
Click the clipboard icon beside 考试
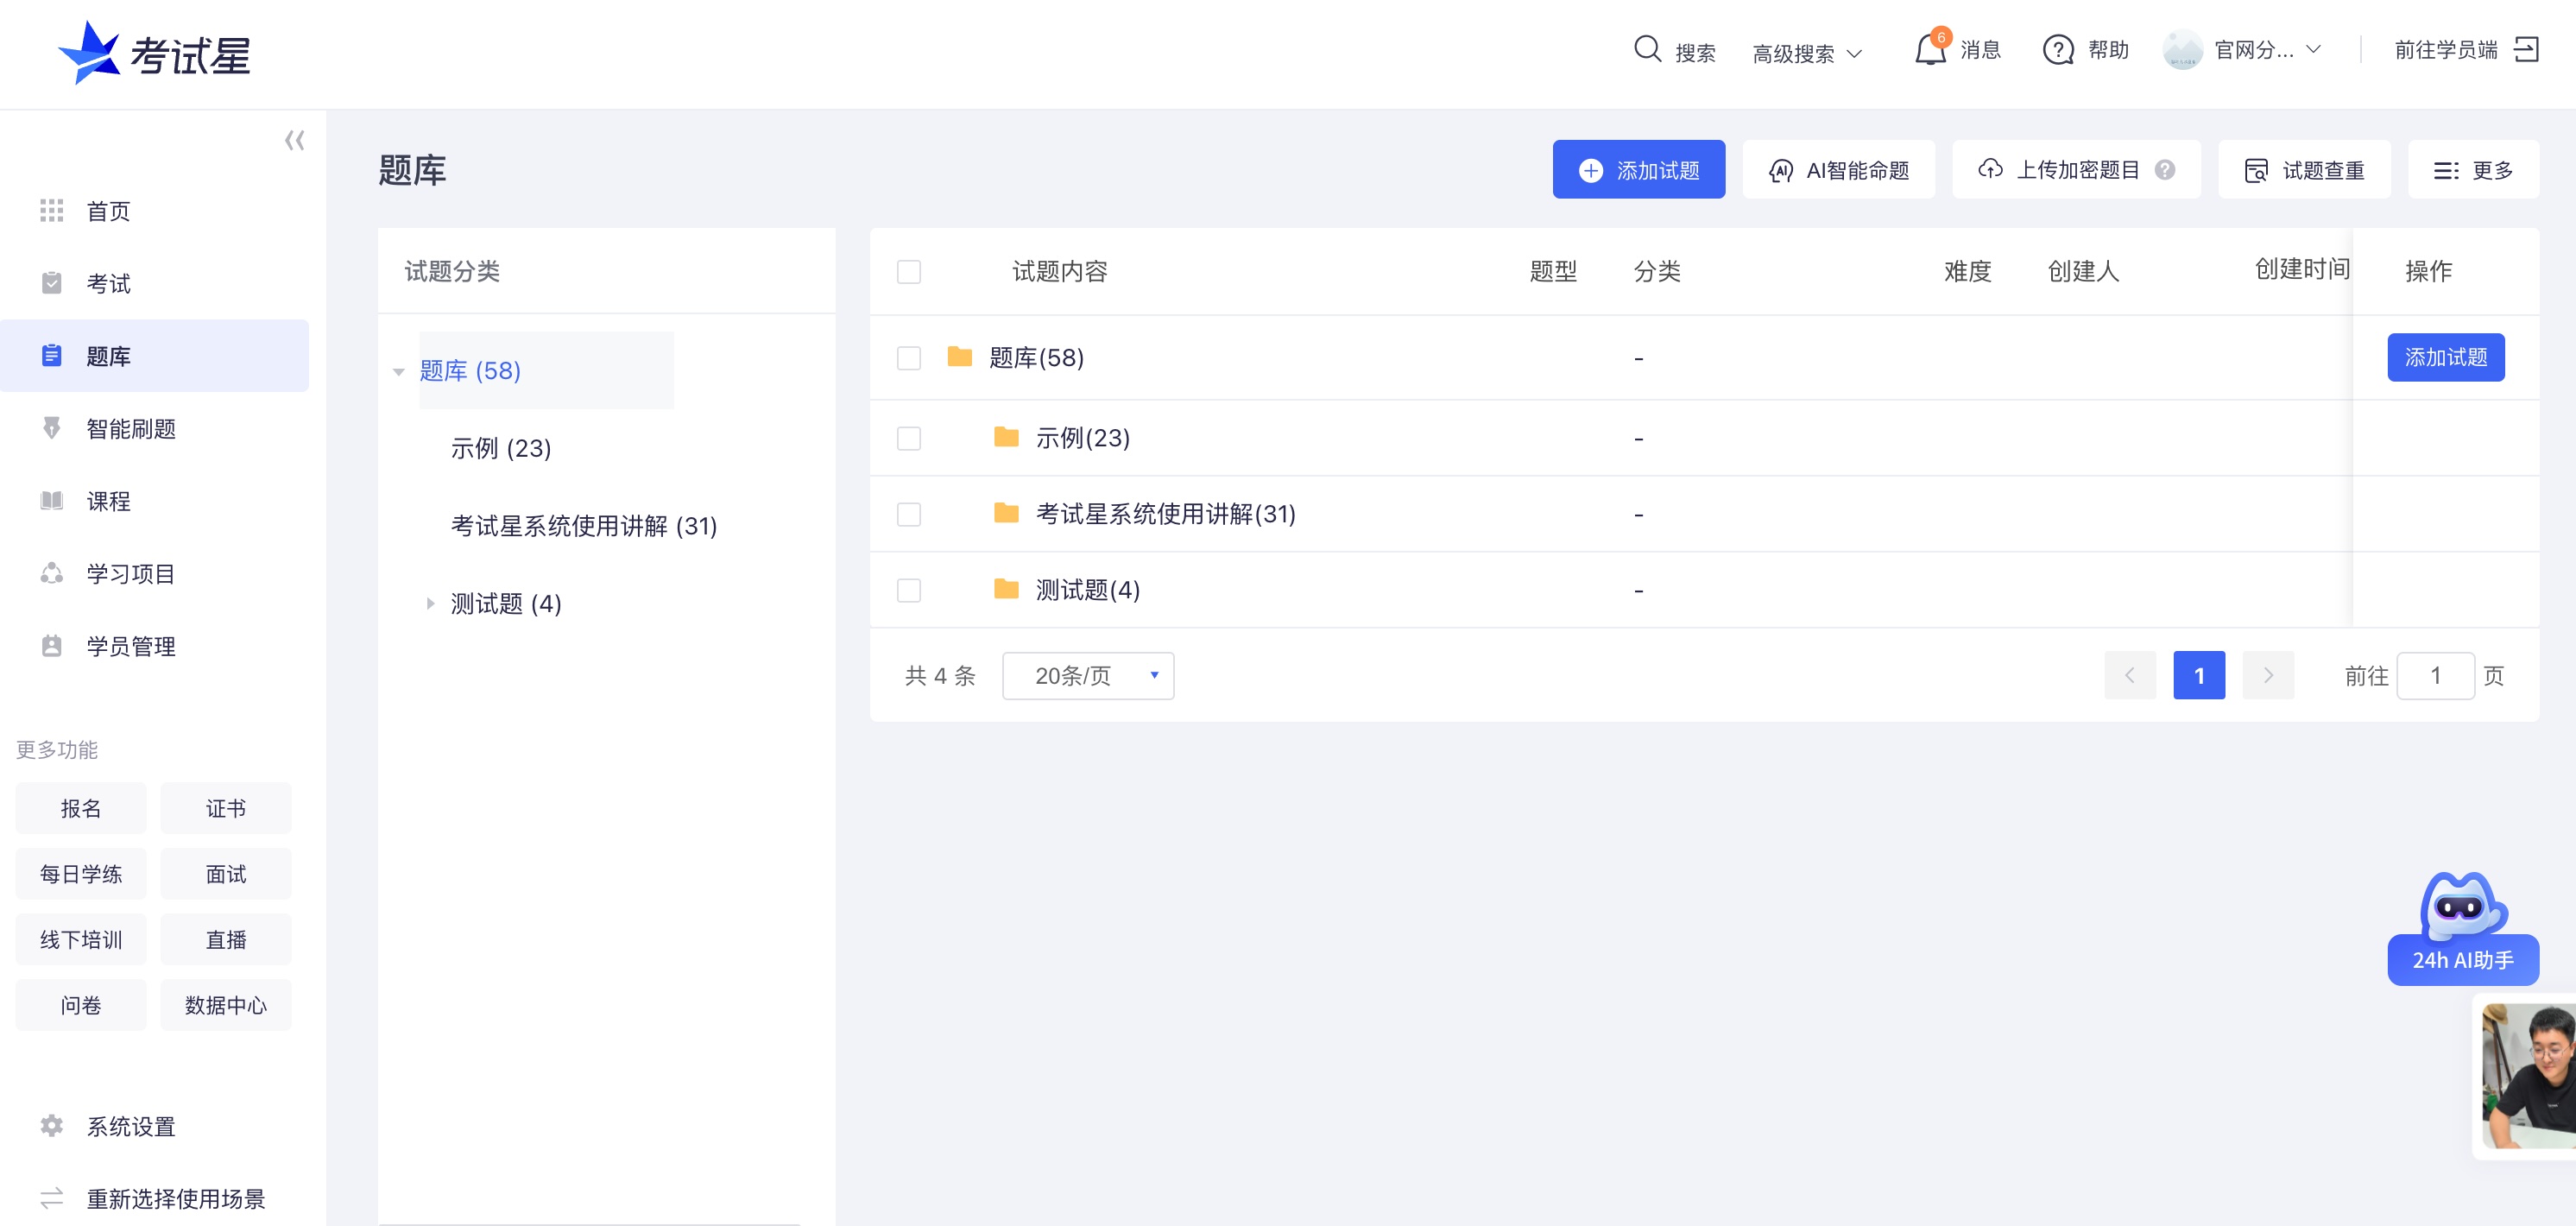(x=51, y=283)
